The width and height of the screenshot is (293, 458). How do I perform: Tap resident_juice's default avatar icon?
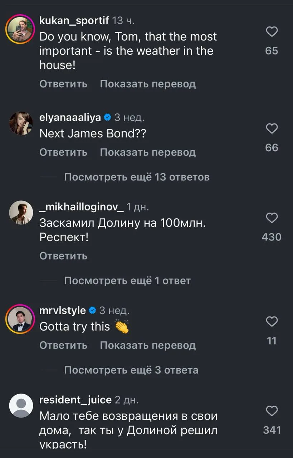pos(21,405)
